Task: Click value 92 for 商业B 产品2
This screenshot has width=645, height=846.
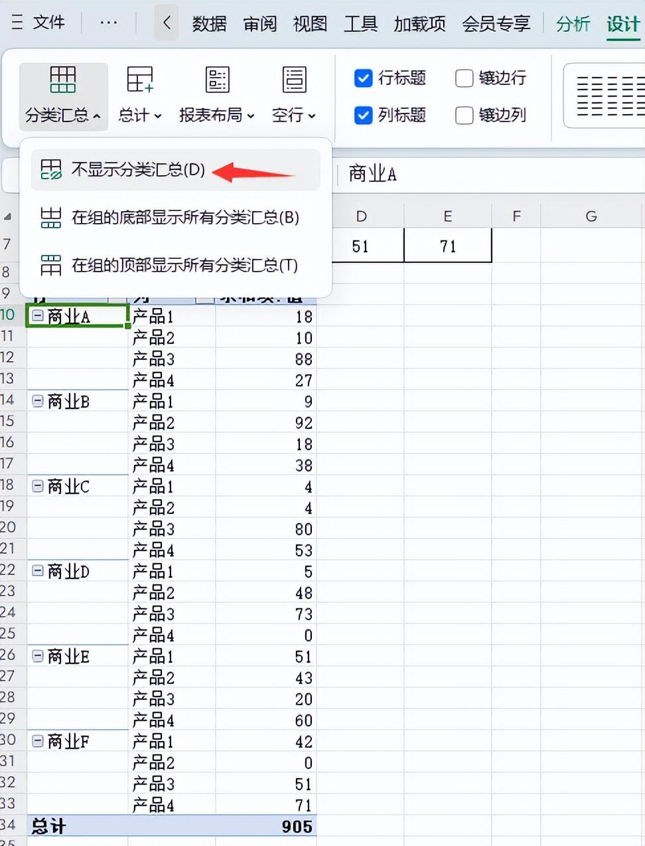Action: click(266, 423)
